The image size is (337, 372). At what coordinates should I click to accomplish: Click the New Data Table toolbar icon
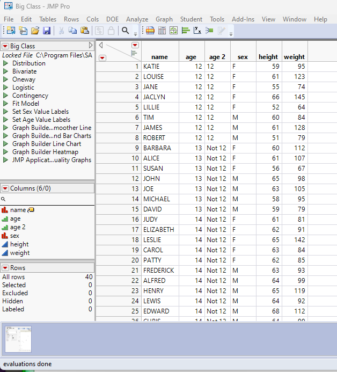point(11,31)
